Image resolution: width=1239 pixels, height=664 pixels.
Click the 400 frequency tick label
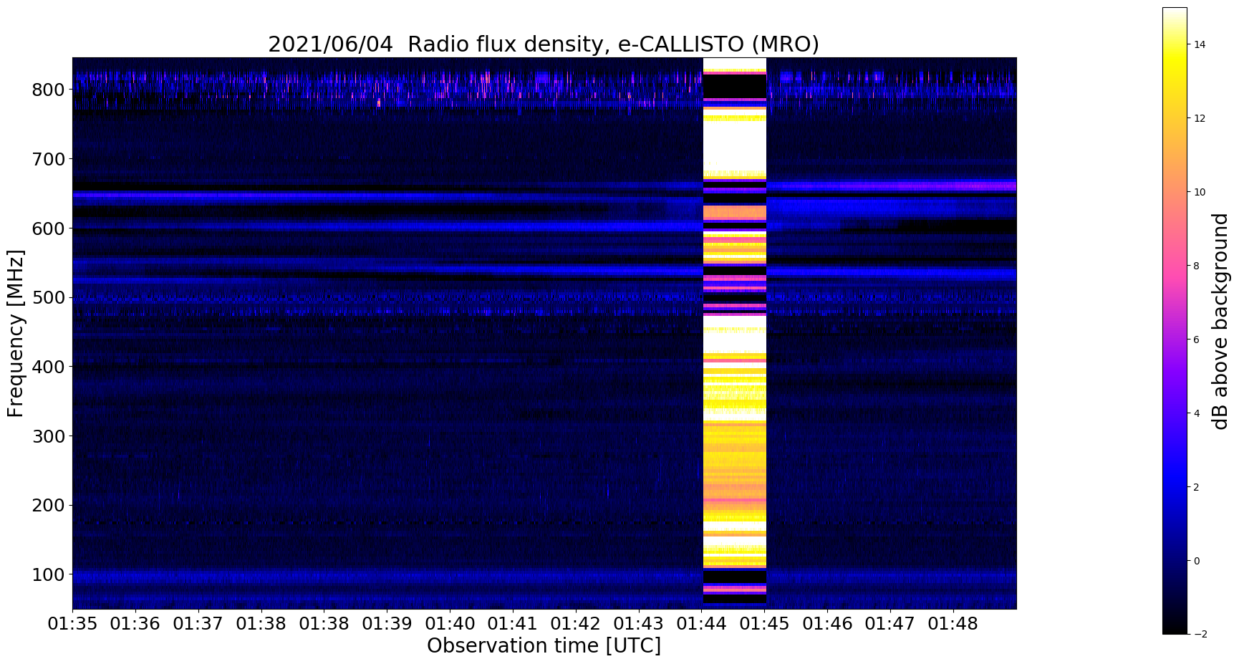49,367
